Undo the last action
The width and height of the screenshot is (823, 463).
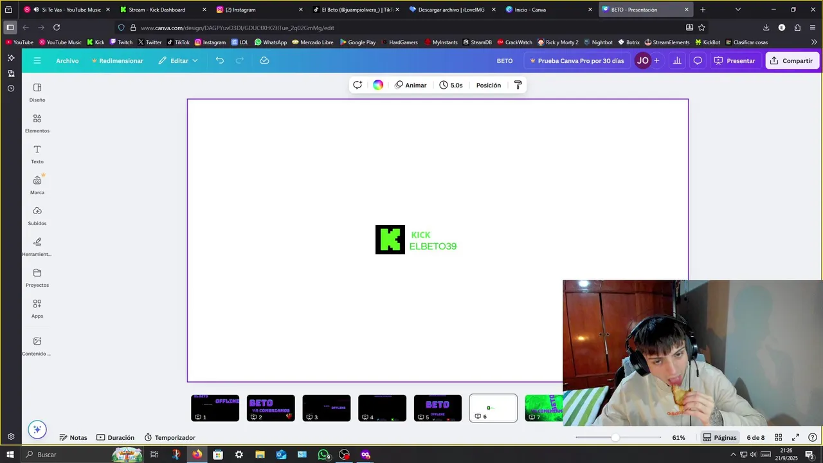coord(220,60)
